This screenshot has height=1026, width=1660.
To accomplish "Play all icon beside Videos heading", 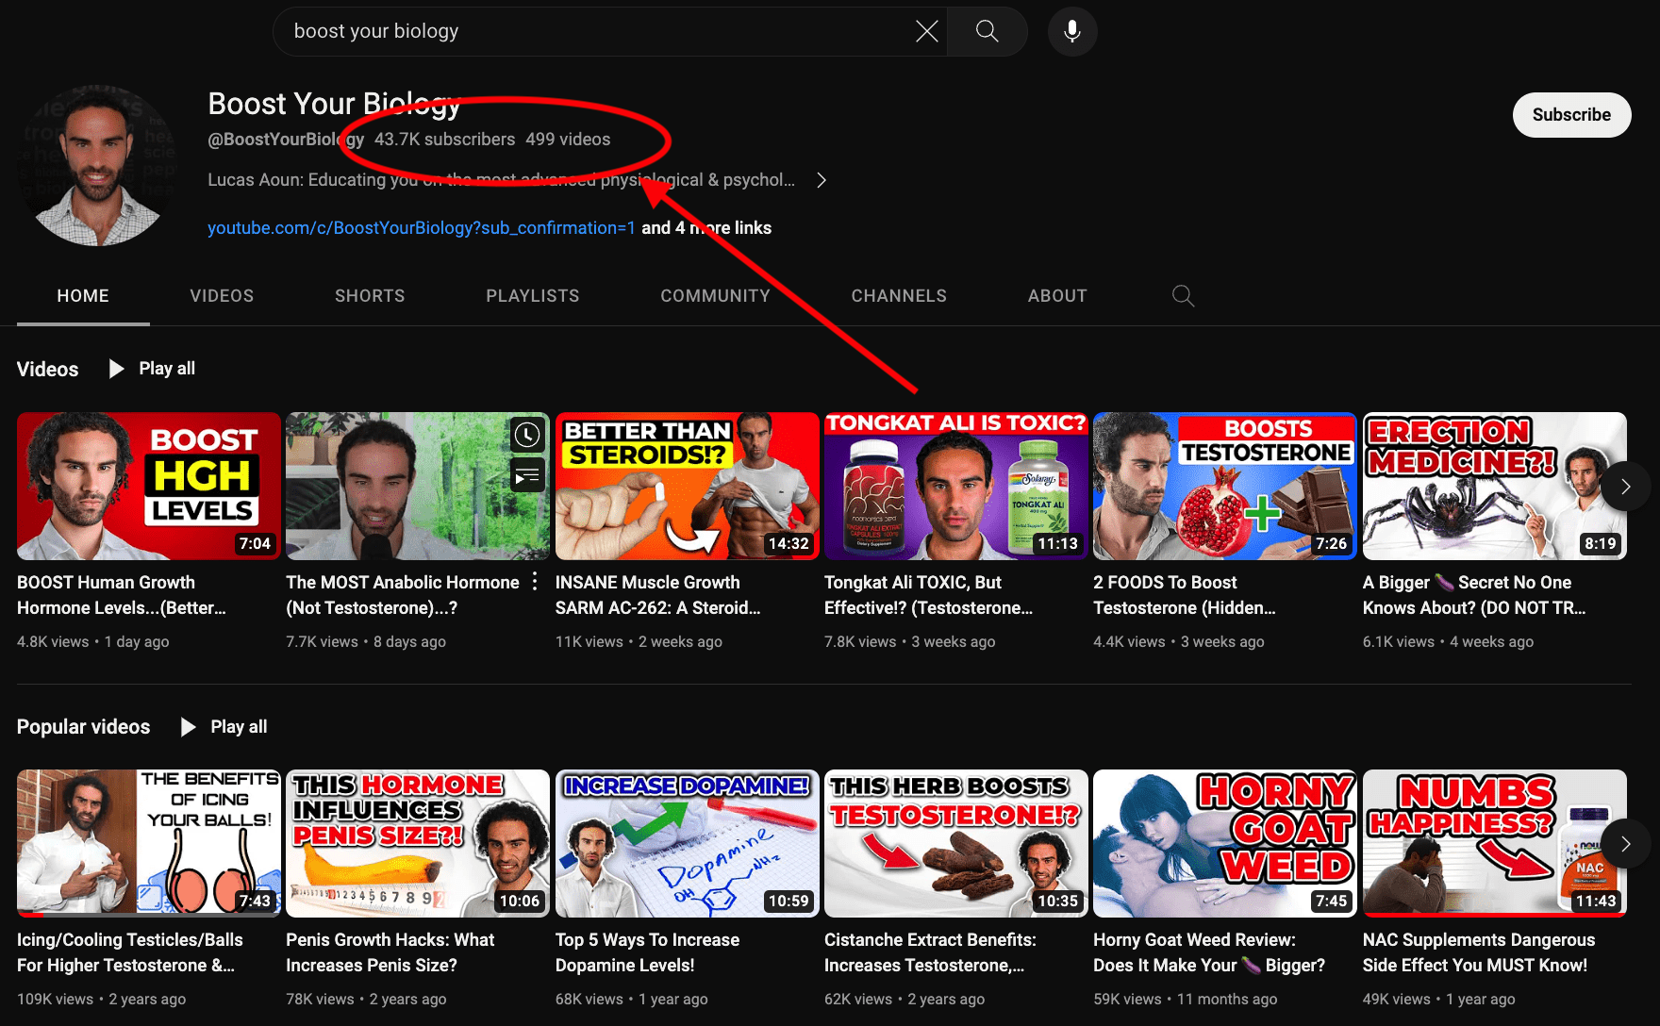I will tap(116, 369).
